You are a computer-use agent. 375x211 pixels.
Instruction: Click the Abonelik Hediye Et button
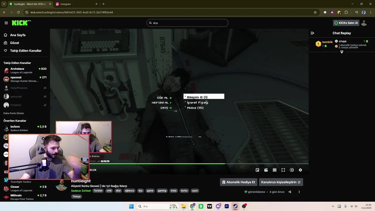238,182
